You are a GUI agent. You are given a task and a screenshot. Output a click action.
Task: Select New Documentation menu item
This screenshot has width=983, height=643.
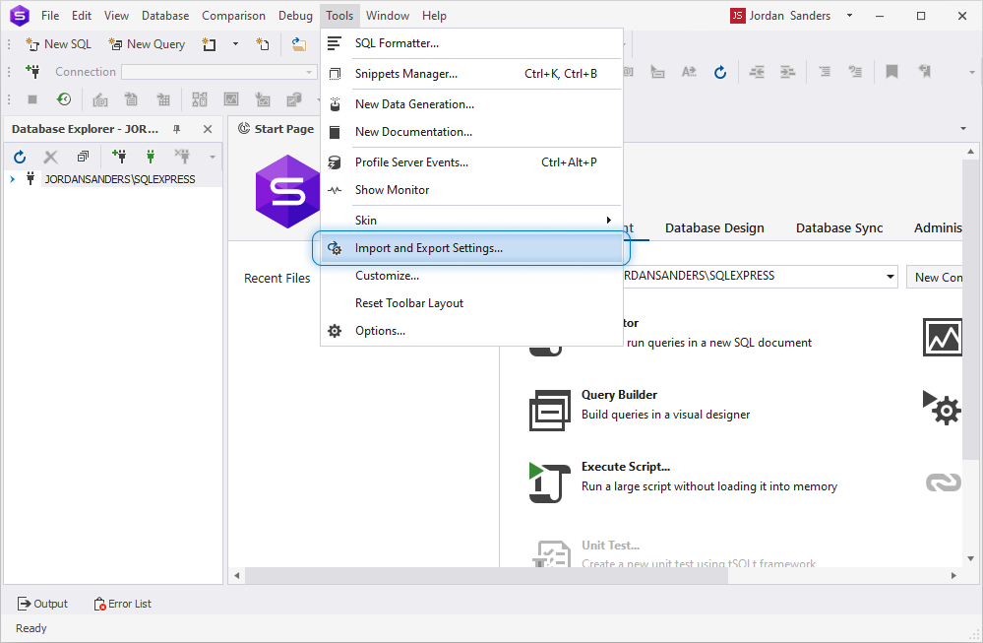tap(471, 132)
